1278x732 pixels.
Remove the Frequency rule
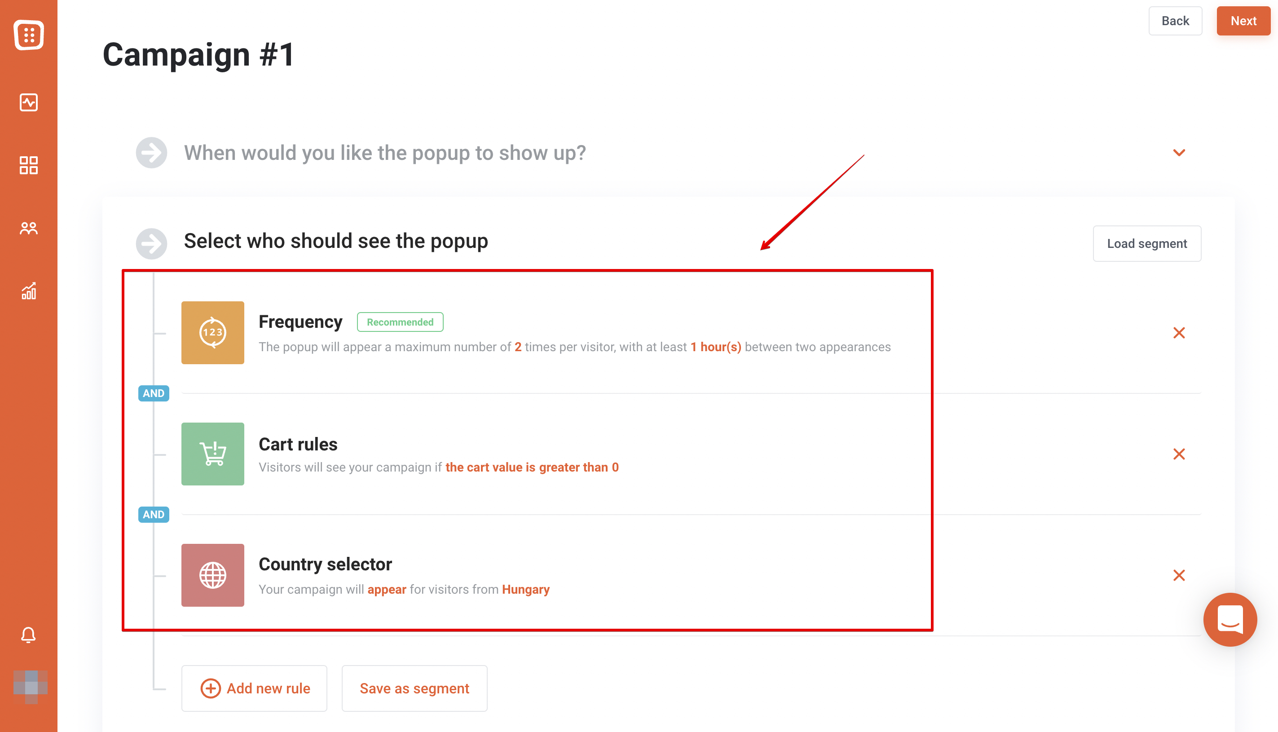1179,333
